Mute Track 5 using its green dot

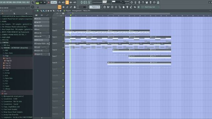coord(63,48)
